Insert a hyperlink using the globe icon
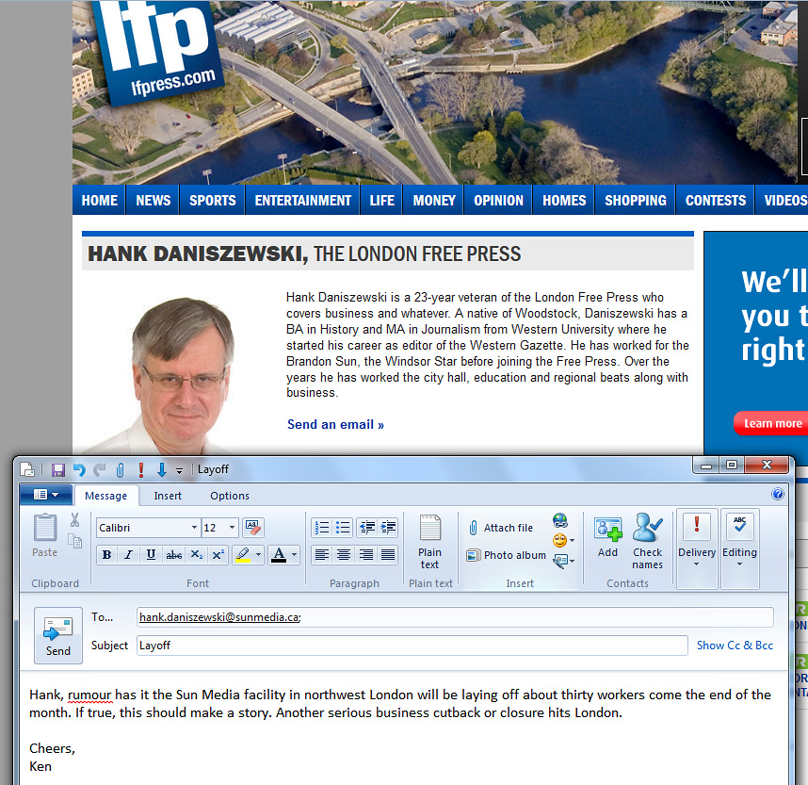Image resolution: width=808 pixels, height=785 pixels. 560,520
